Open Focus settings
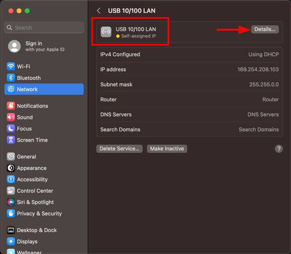291x254 pixels. click(x=44, y=128)
